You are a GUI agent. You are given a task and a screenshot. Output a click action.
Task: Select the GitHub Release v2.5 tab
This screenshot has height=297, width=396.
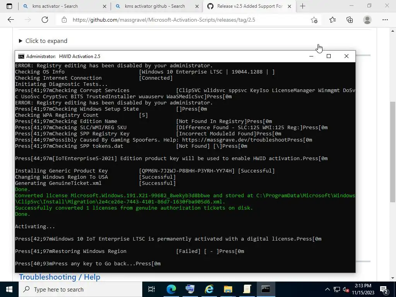tap(249, 6)
